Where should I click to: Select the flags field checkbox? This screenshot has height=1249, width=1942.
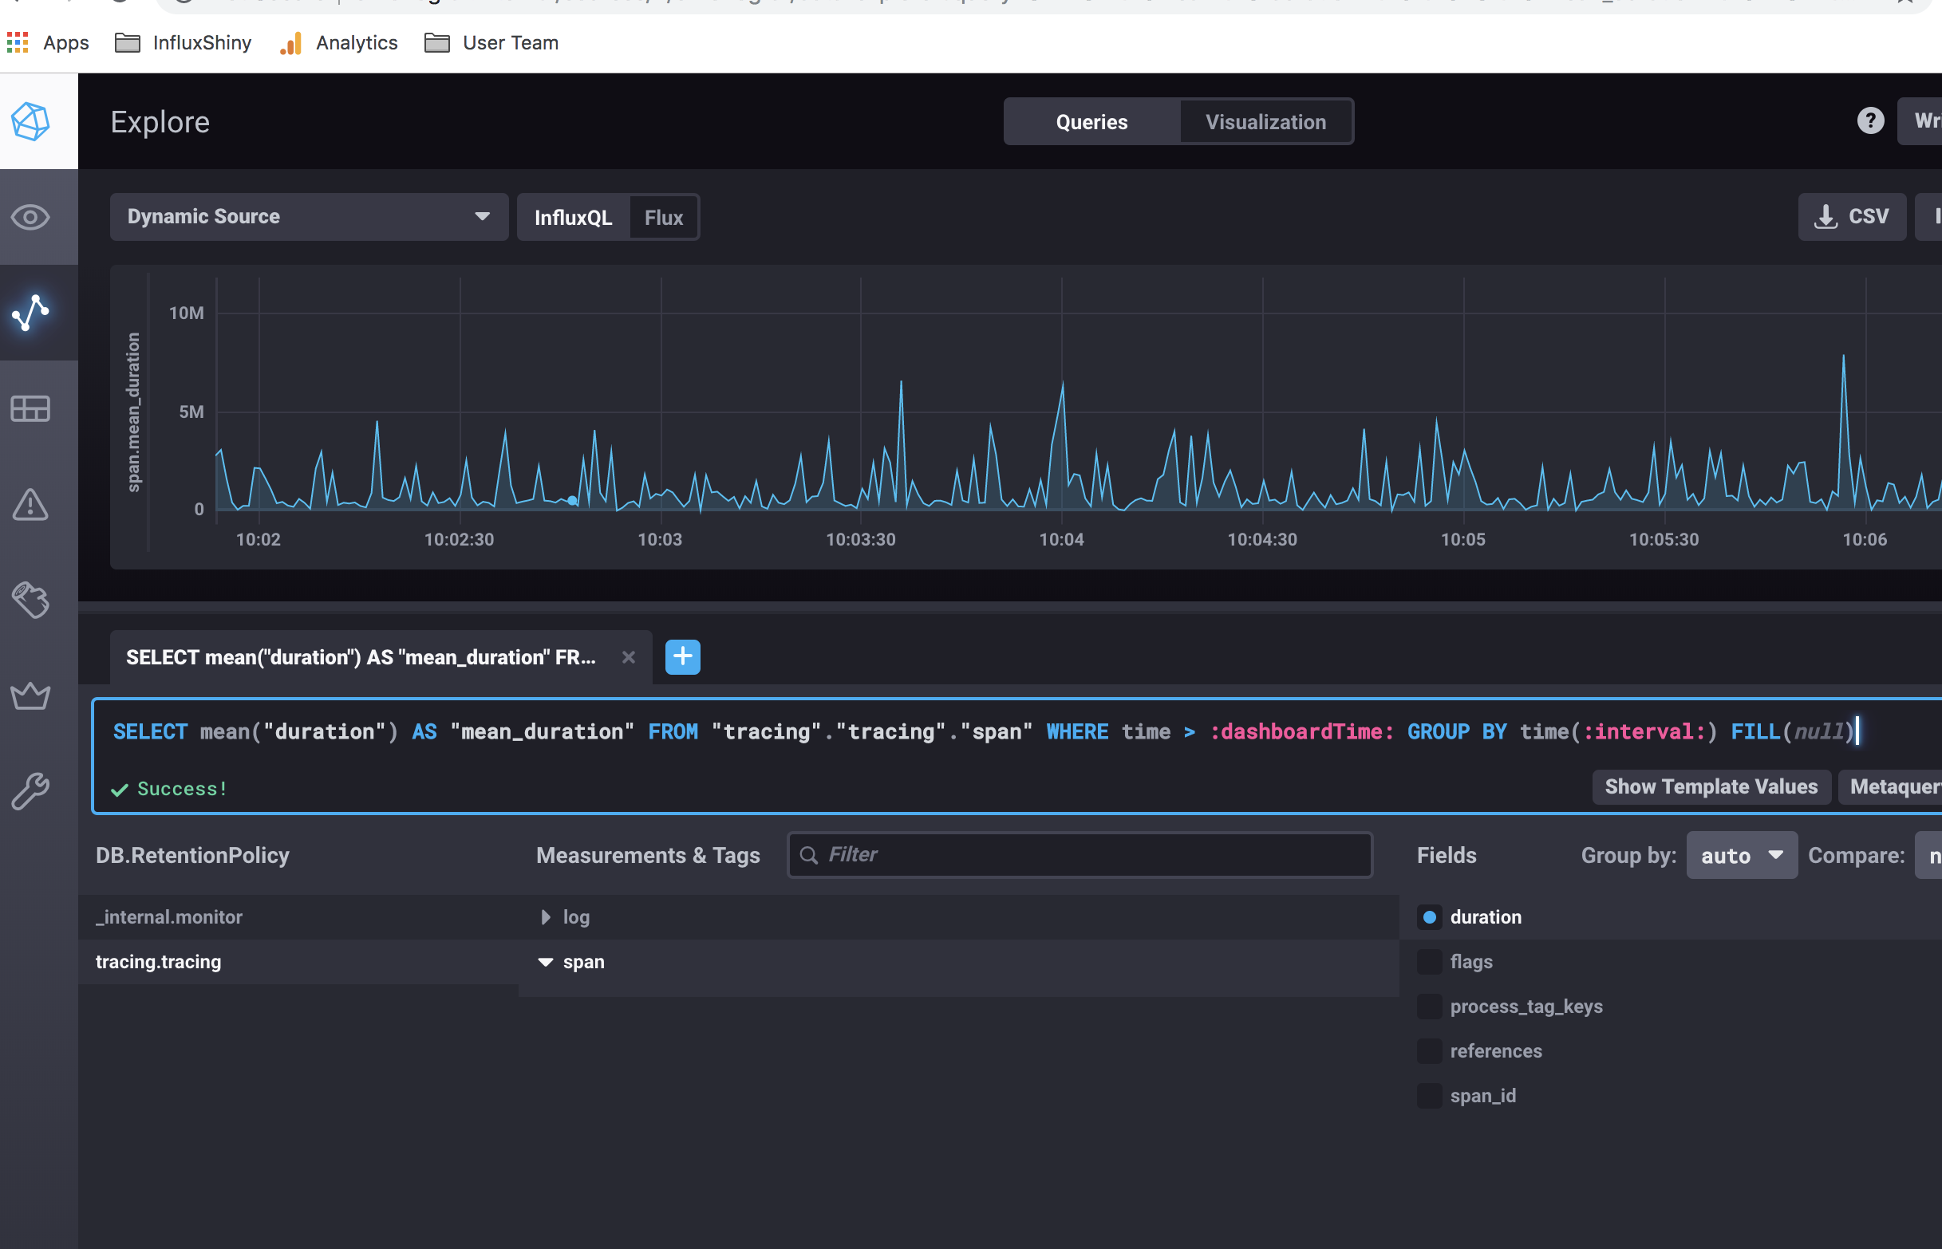(x=1429, y=961)
